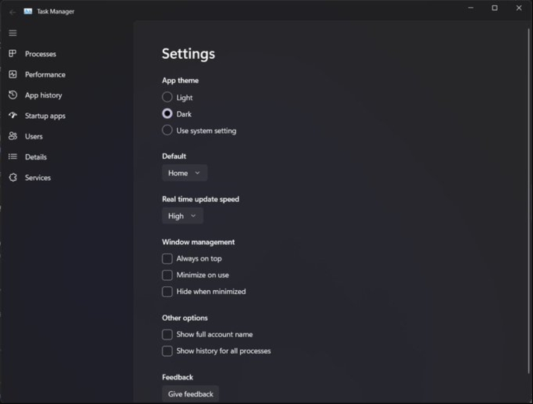The height and width of the screenshot is (404, 533).
Task: Tick the Minimize on use checkbox
Action: coord(167,275)
